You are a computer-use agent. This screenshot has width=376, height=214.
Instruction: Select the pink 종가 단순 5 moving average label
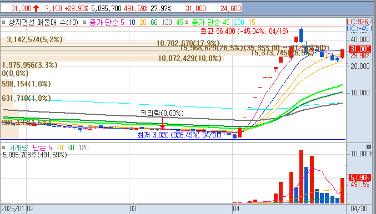tap(107, 23)
